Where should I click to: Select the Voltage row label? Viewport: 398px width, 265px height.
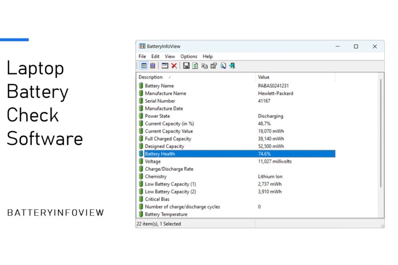pos(153,161)
